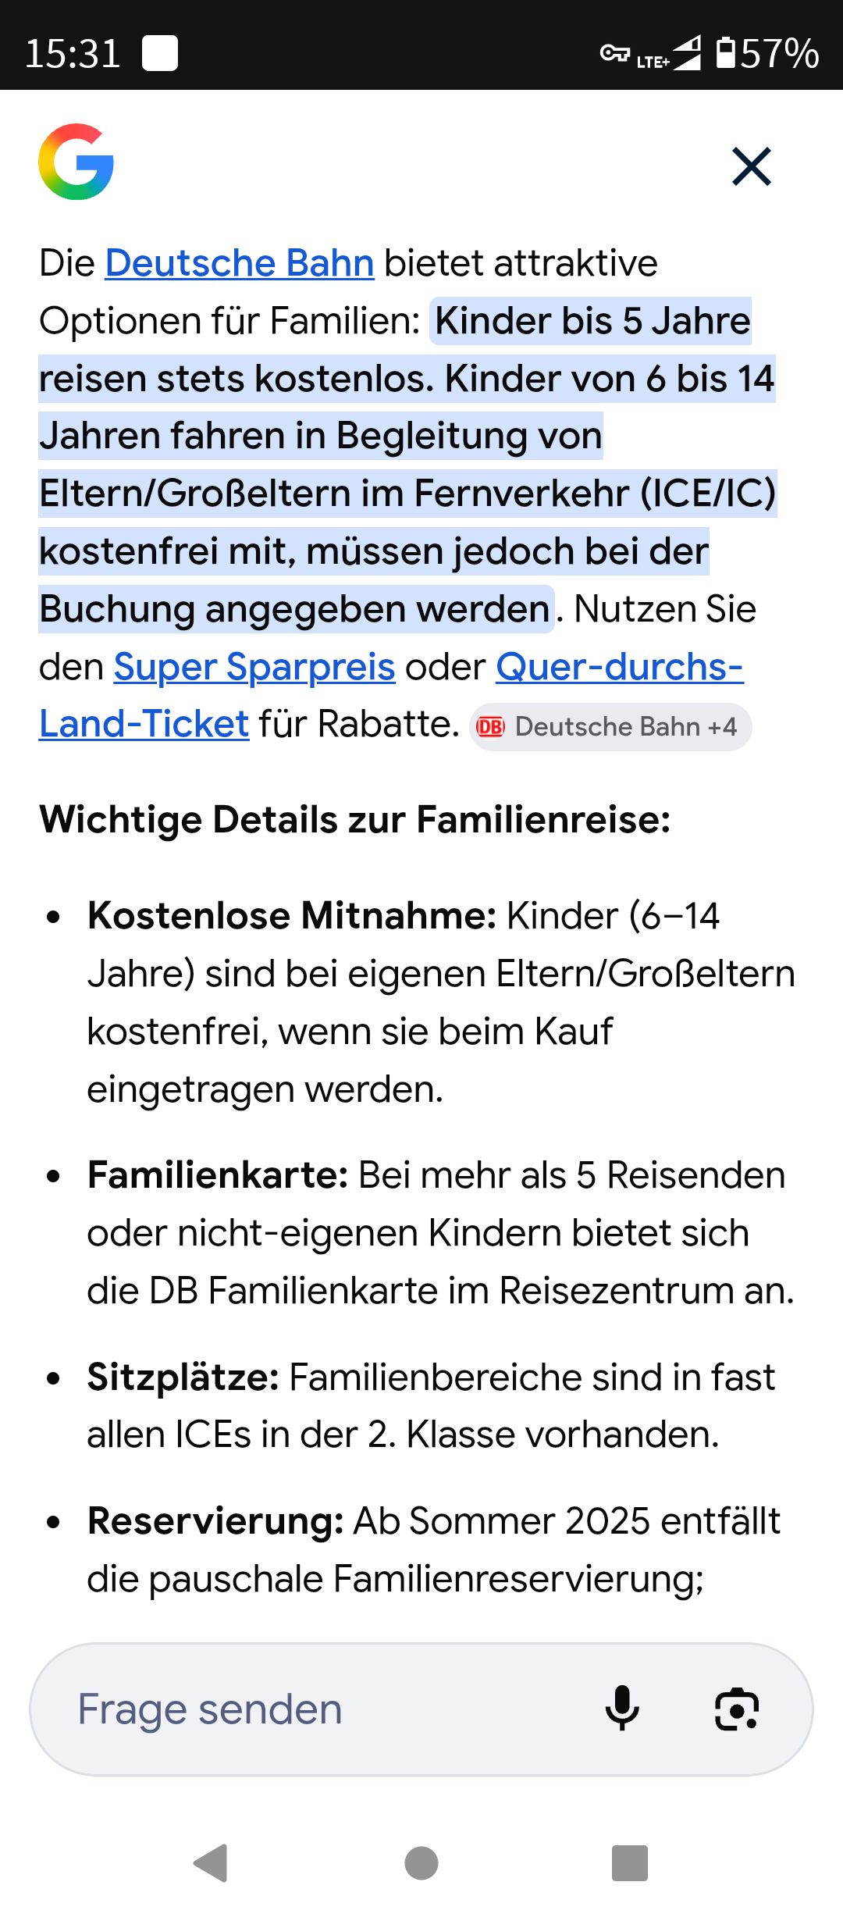
Task: Tap the 15:31 clock in status bar
Action: click(x=73, y=53)
